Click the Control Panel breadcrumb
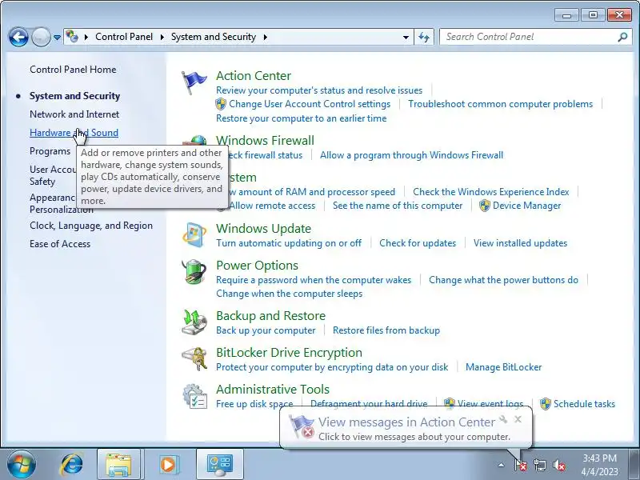 pos(124,37)
